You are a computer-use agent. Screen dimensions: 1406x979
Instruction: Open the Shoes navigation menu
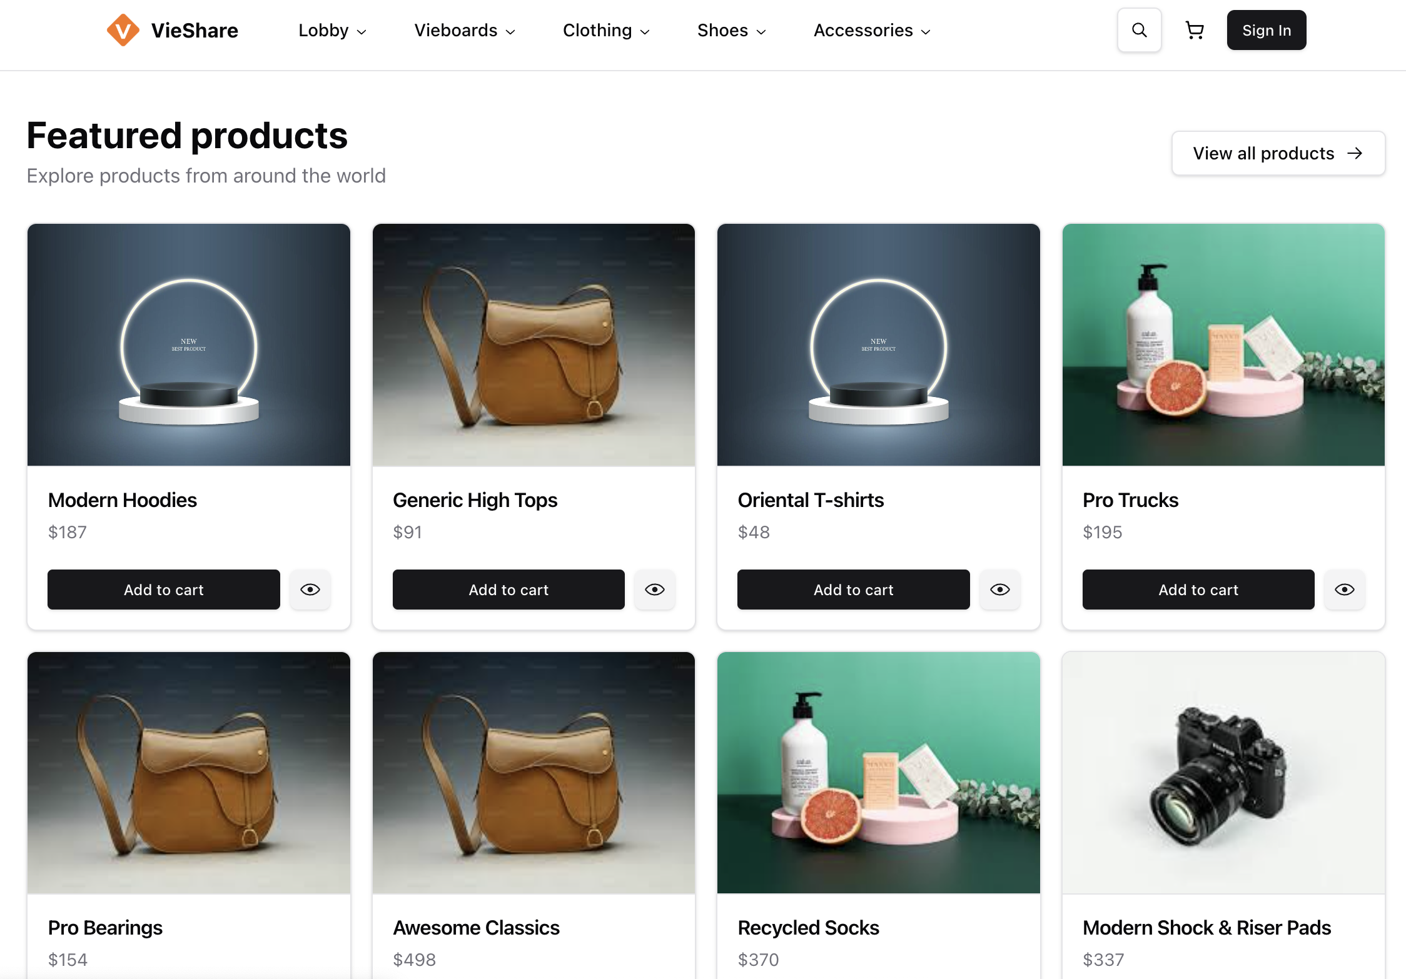click(731, 30)
